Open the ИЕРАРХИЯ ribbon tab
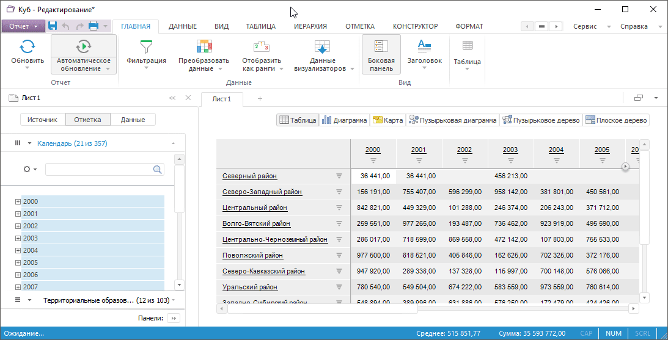 coord(310,26)
